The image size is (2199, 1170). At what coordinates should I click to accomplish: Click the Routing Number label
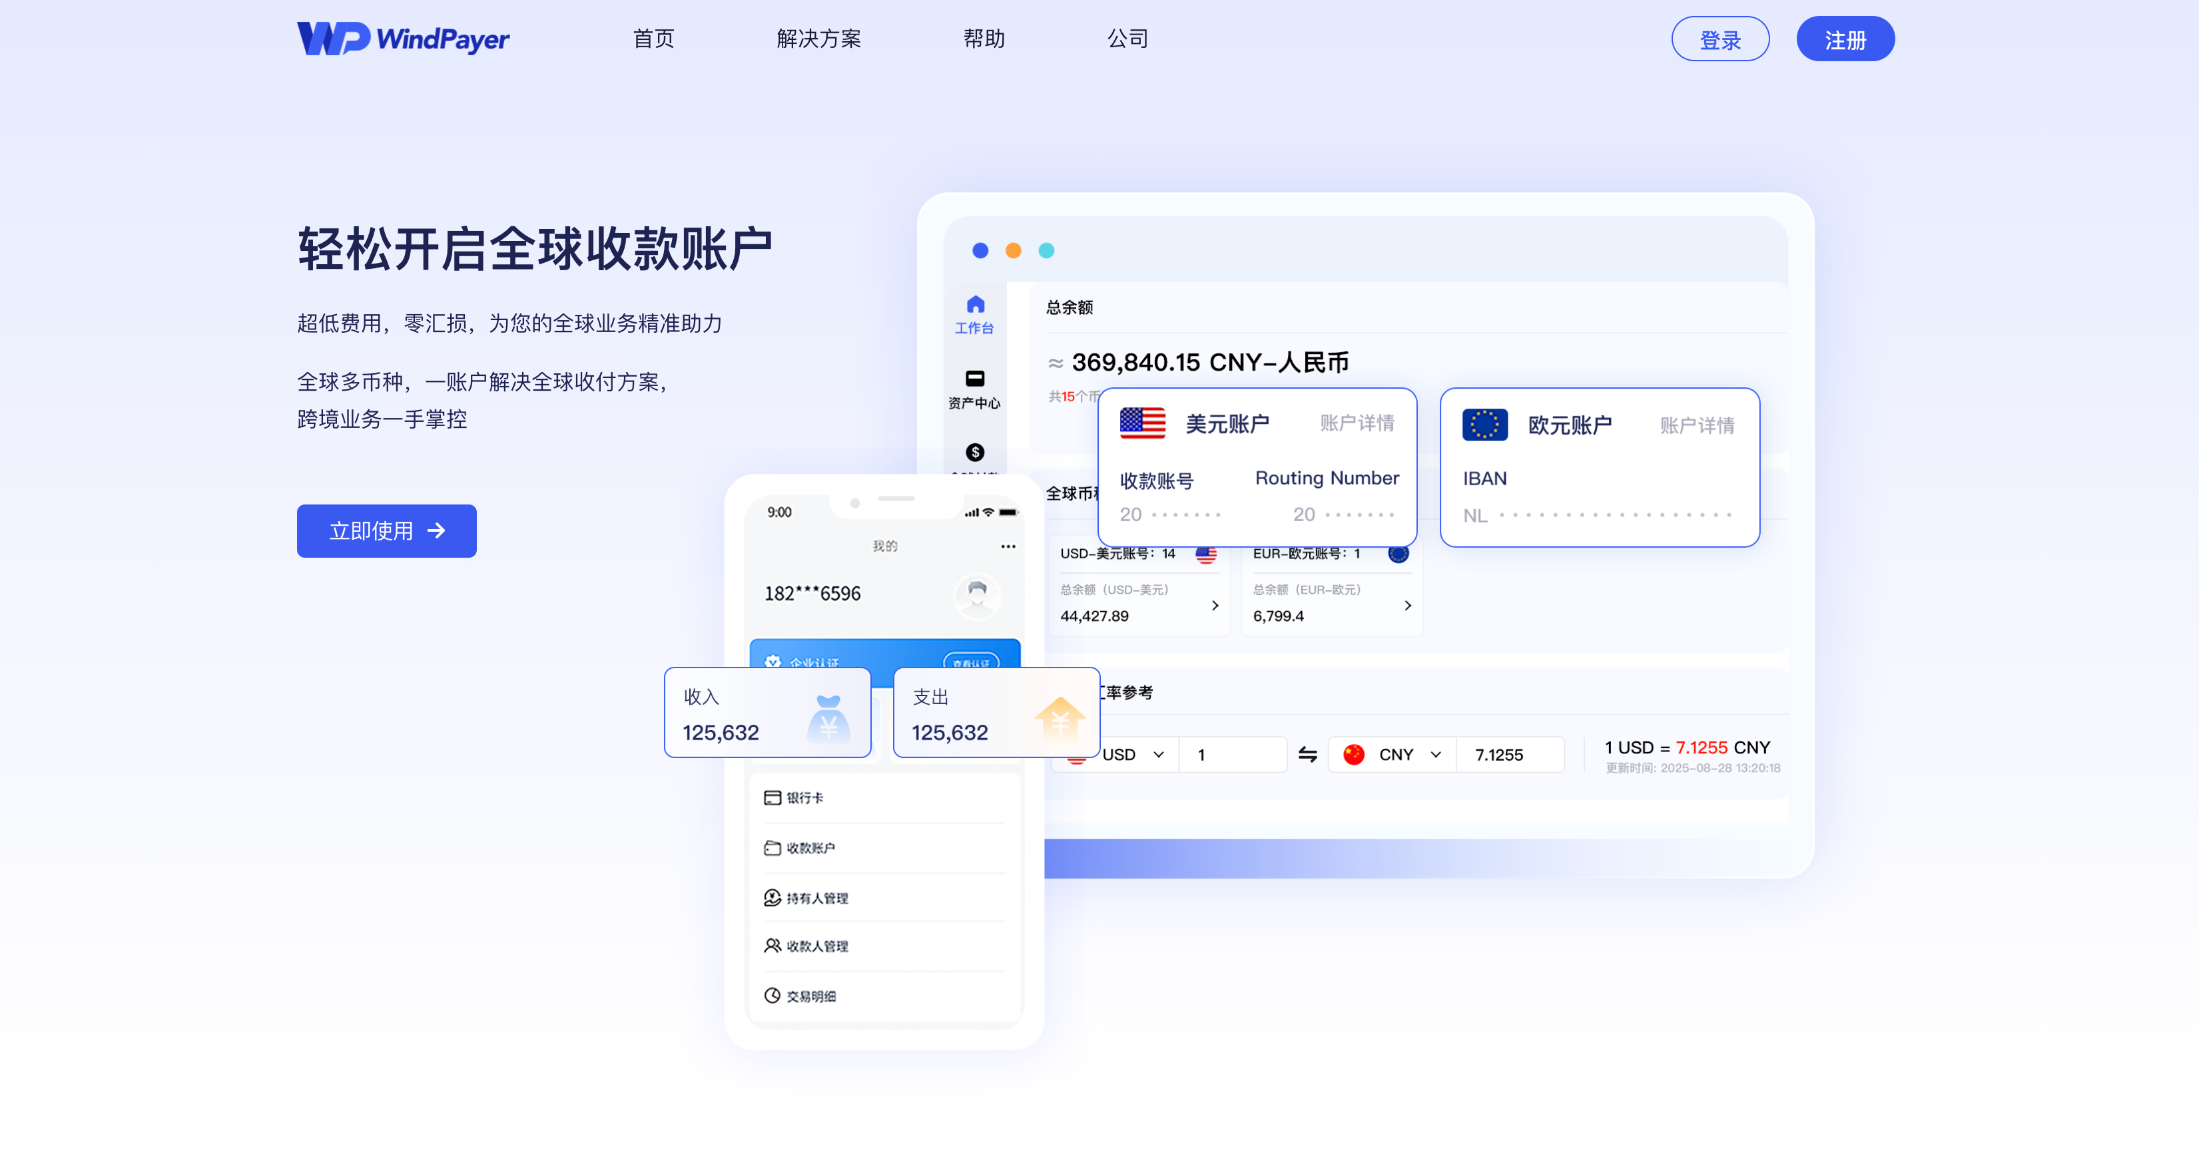(x=1327, y=479)
